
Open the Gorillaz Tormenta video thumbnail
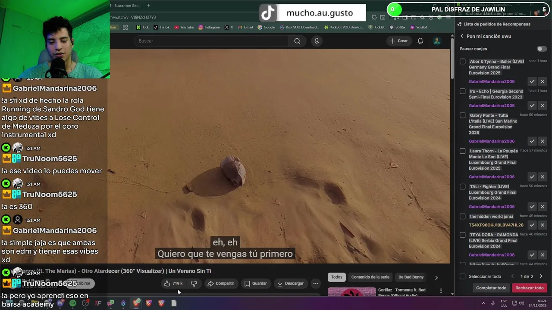351,292
